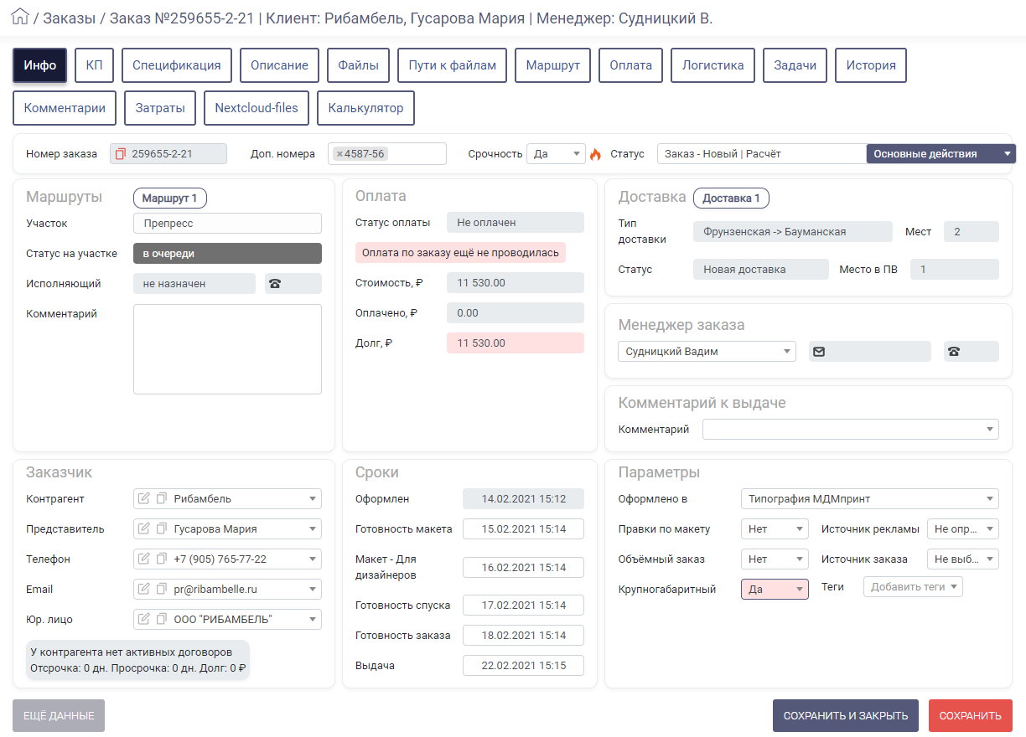1026x737 pixels.
Task: Copy order number 259655-2-21 icon
Action: pos(121,154)
